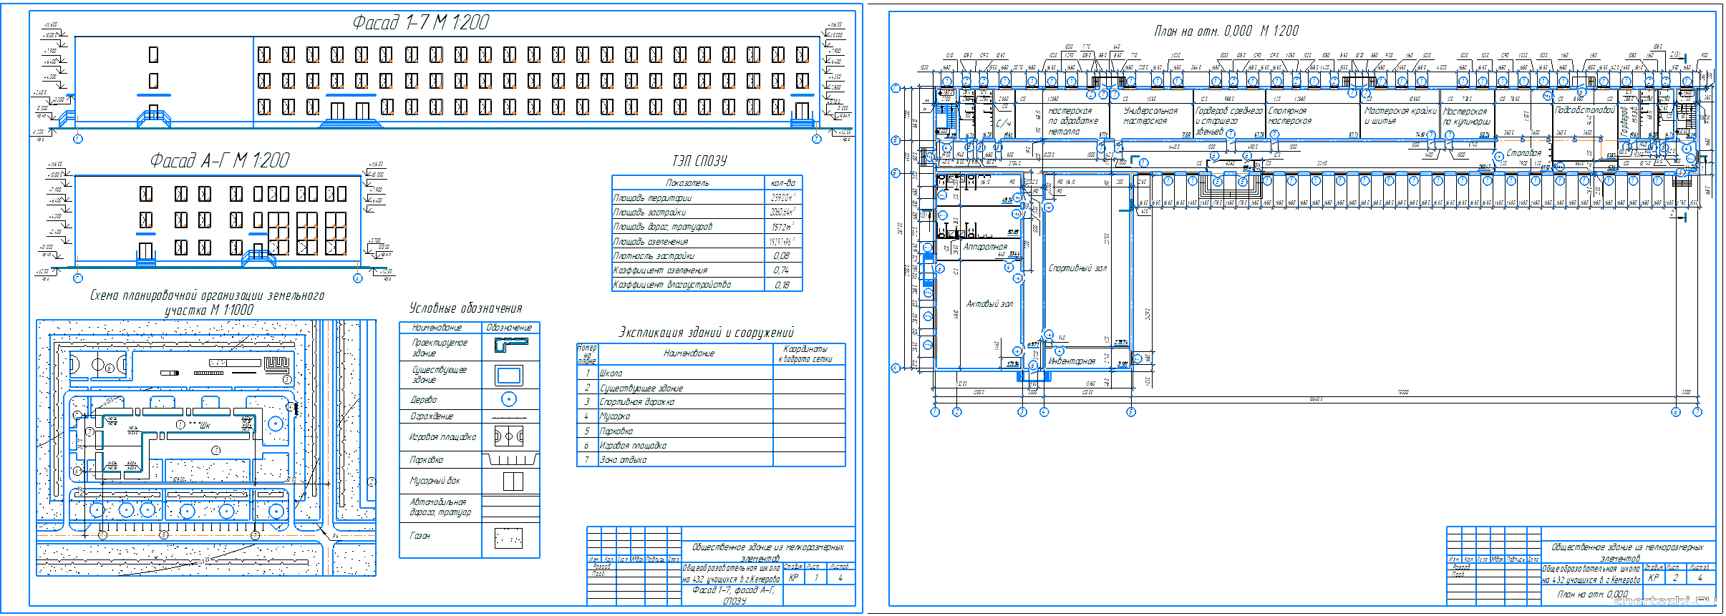Click the 'Актовый зал' room label
1726x616 pixels.
pos(989,303)
